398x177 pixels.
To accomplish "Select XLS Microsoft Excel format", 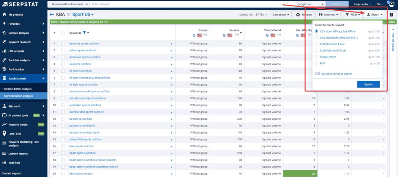I will tap(316, 44).
